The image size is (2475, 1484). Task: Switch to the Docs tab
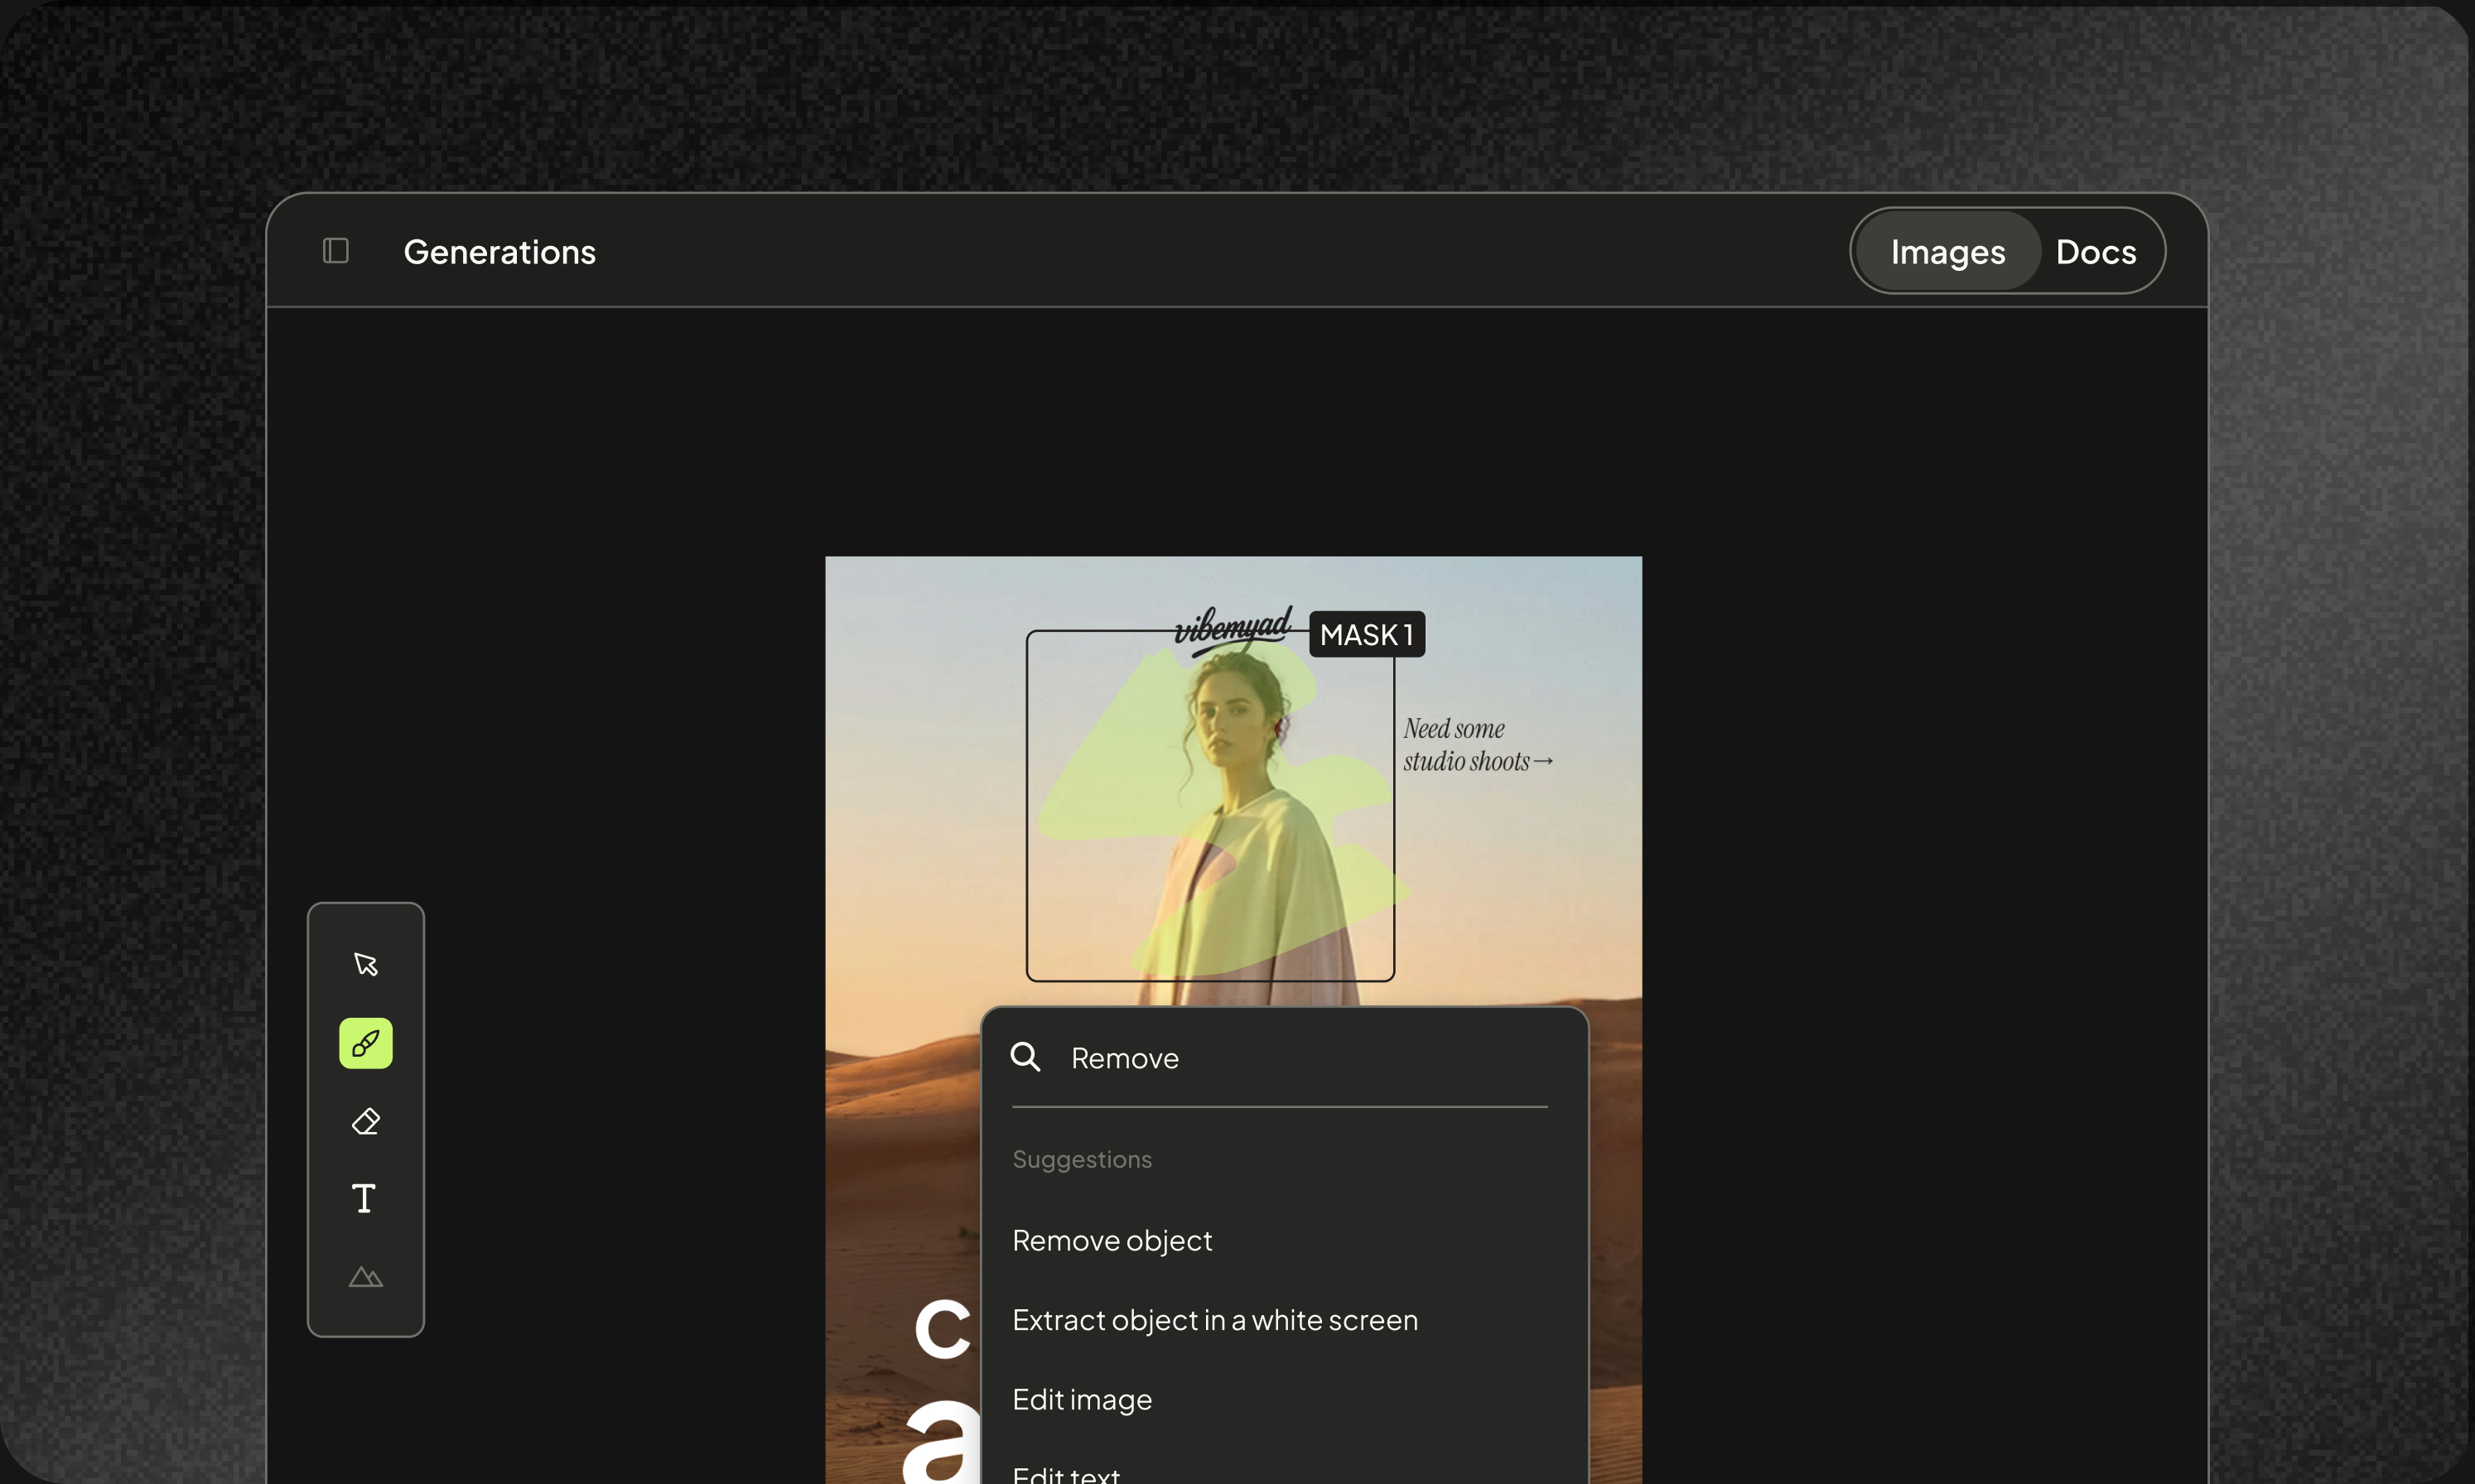tap(2096, 251)
